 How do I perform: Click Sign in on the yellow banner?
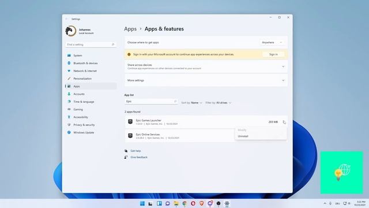273,54
